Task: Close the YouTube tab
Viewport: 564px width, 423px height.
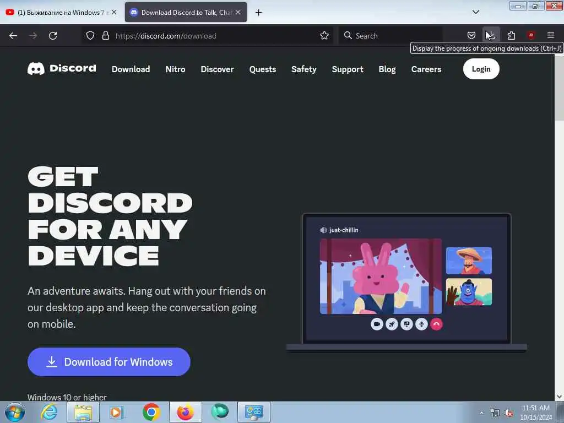Action: tap(114, 12)
